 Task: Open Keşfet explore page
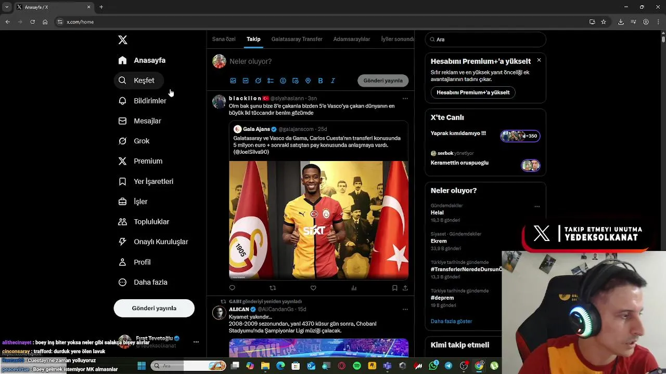pos(138,81)
